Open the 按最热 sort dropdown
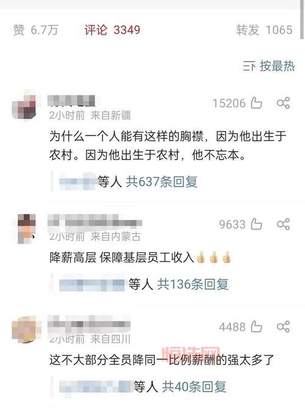305x416 pixels. pos(269,66)
